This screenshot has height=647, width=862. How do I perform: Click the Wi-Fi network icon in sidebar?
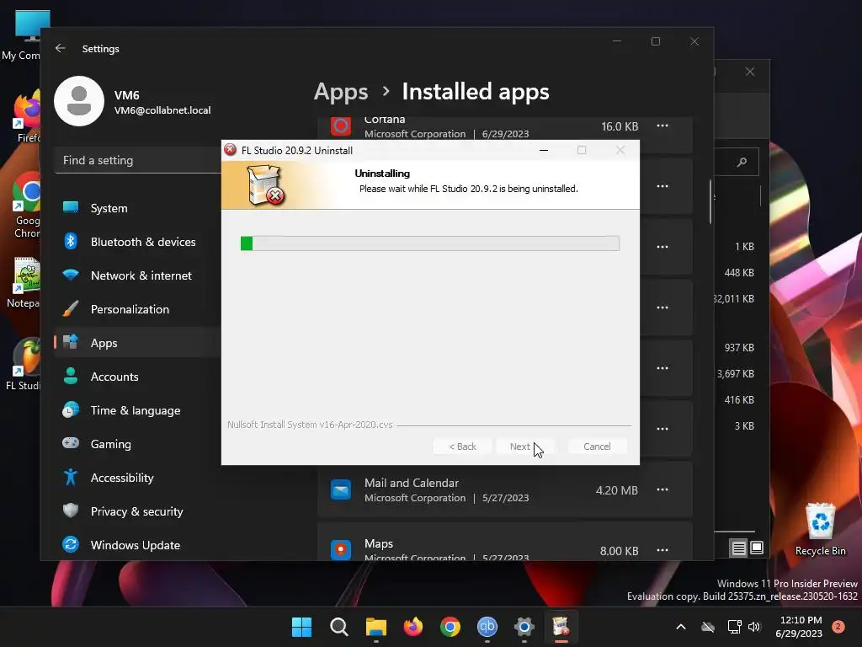pyautogui.click(x=71, y=274)
